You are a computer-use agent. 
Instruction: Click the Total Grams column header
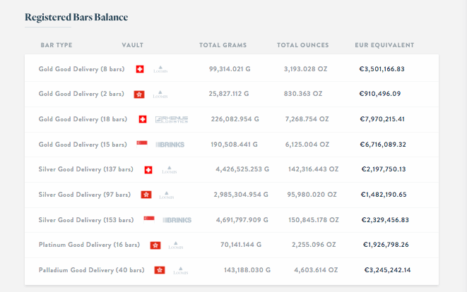click(223, 45)
